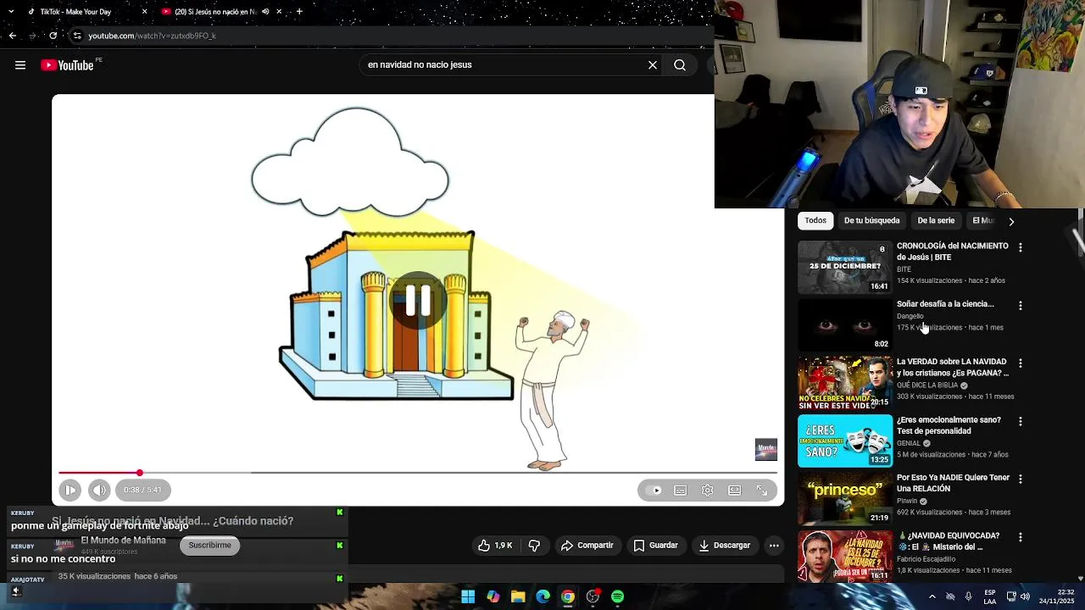1085x610 pixels.
Task: Open options for Soñar desafía a la ciencia
Action: tap(1021, 305)
